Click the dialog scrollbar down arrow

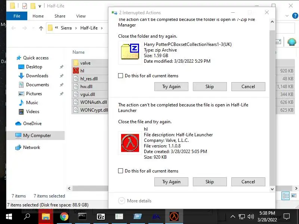(x=272, y=189)
